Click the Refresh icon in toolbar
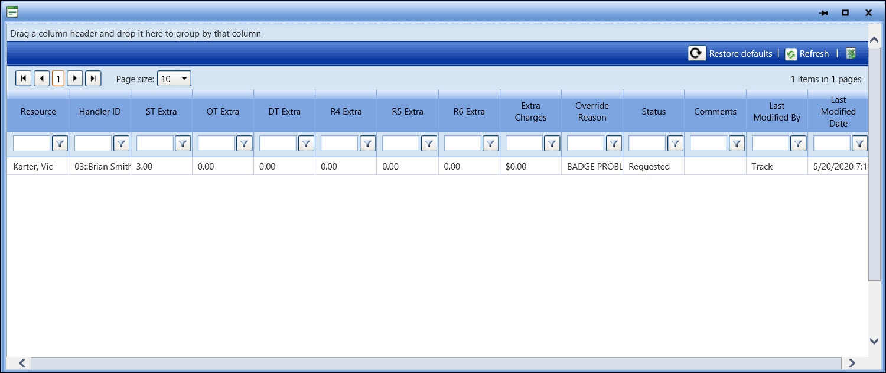The height and width of the screenshot is (373, 886). pyautogui.click(x=791, y=54)
